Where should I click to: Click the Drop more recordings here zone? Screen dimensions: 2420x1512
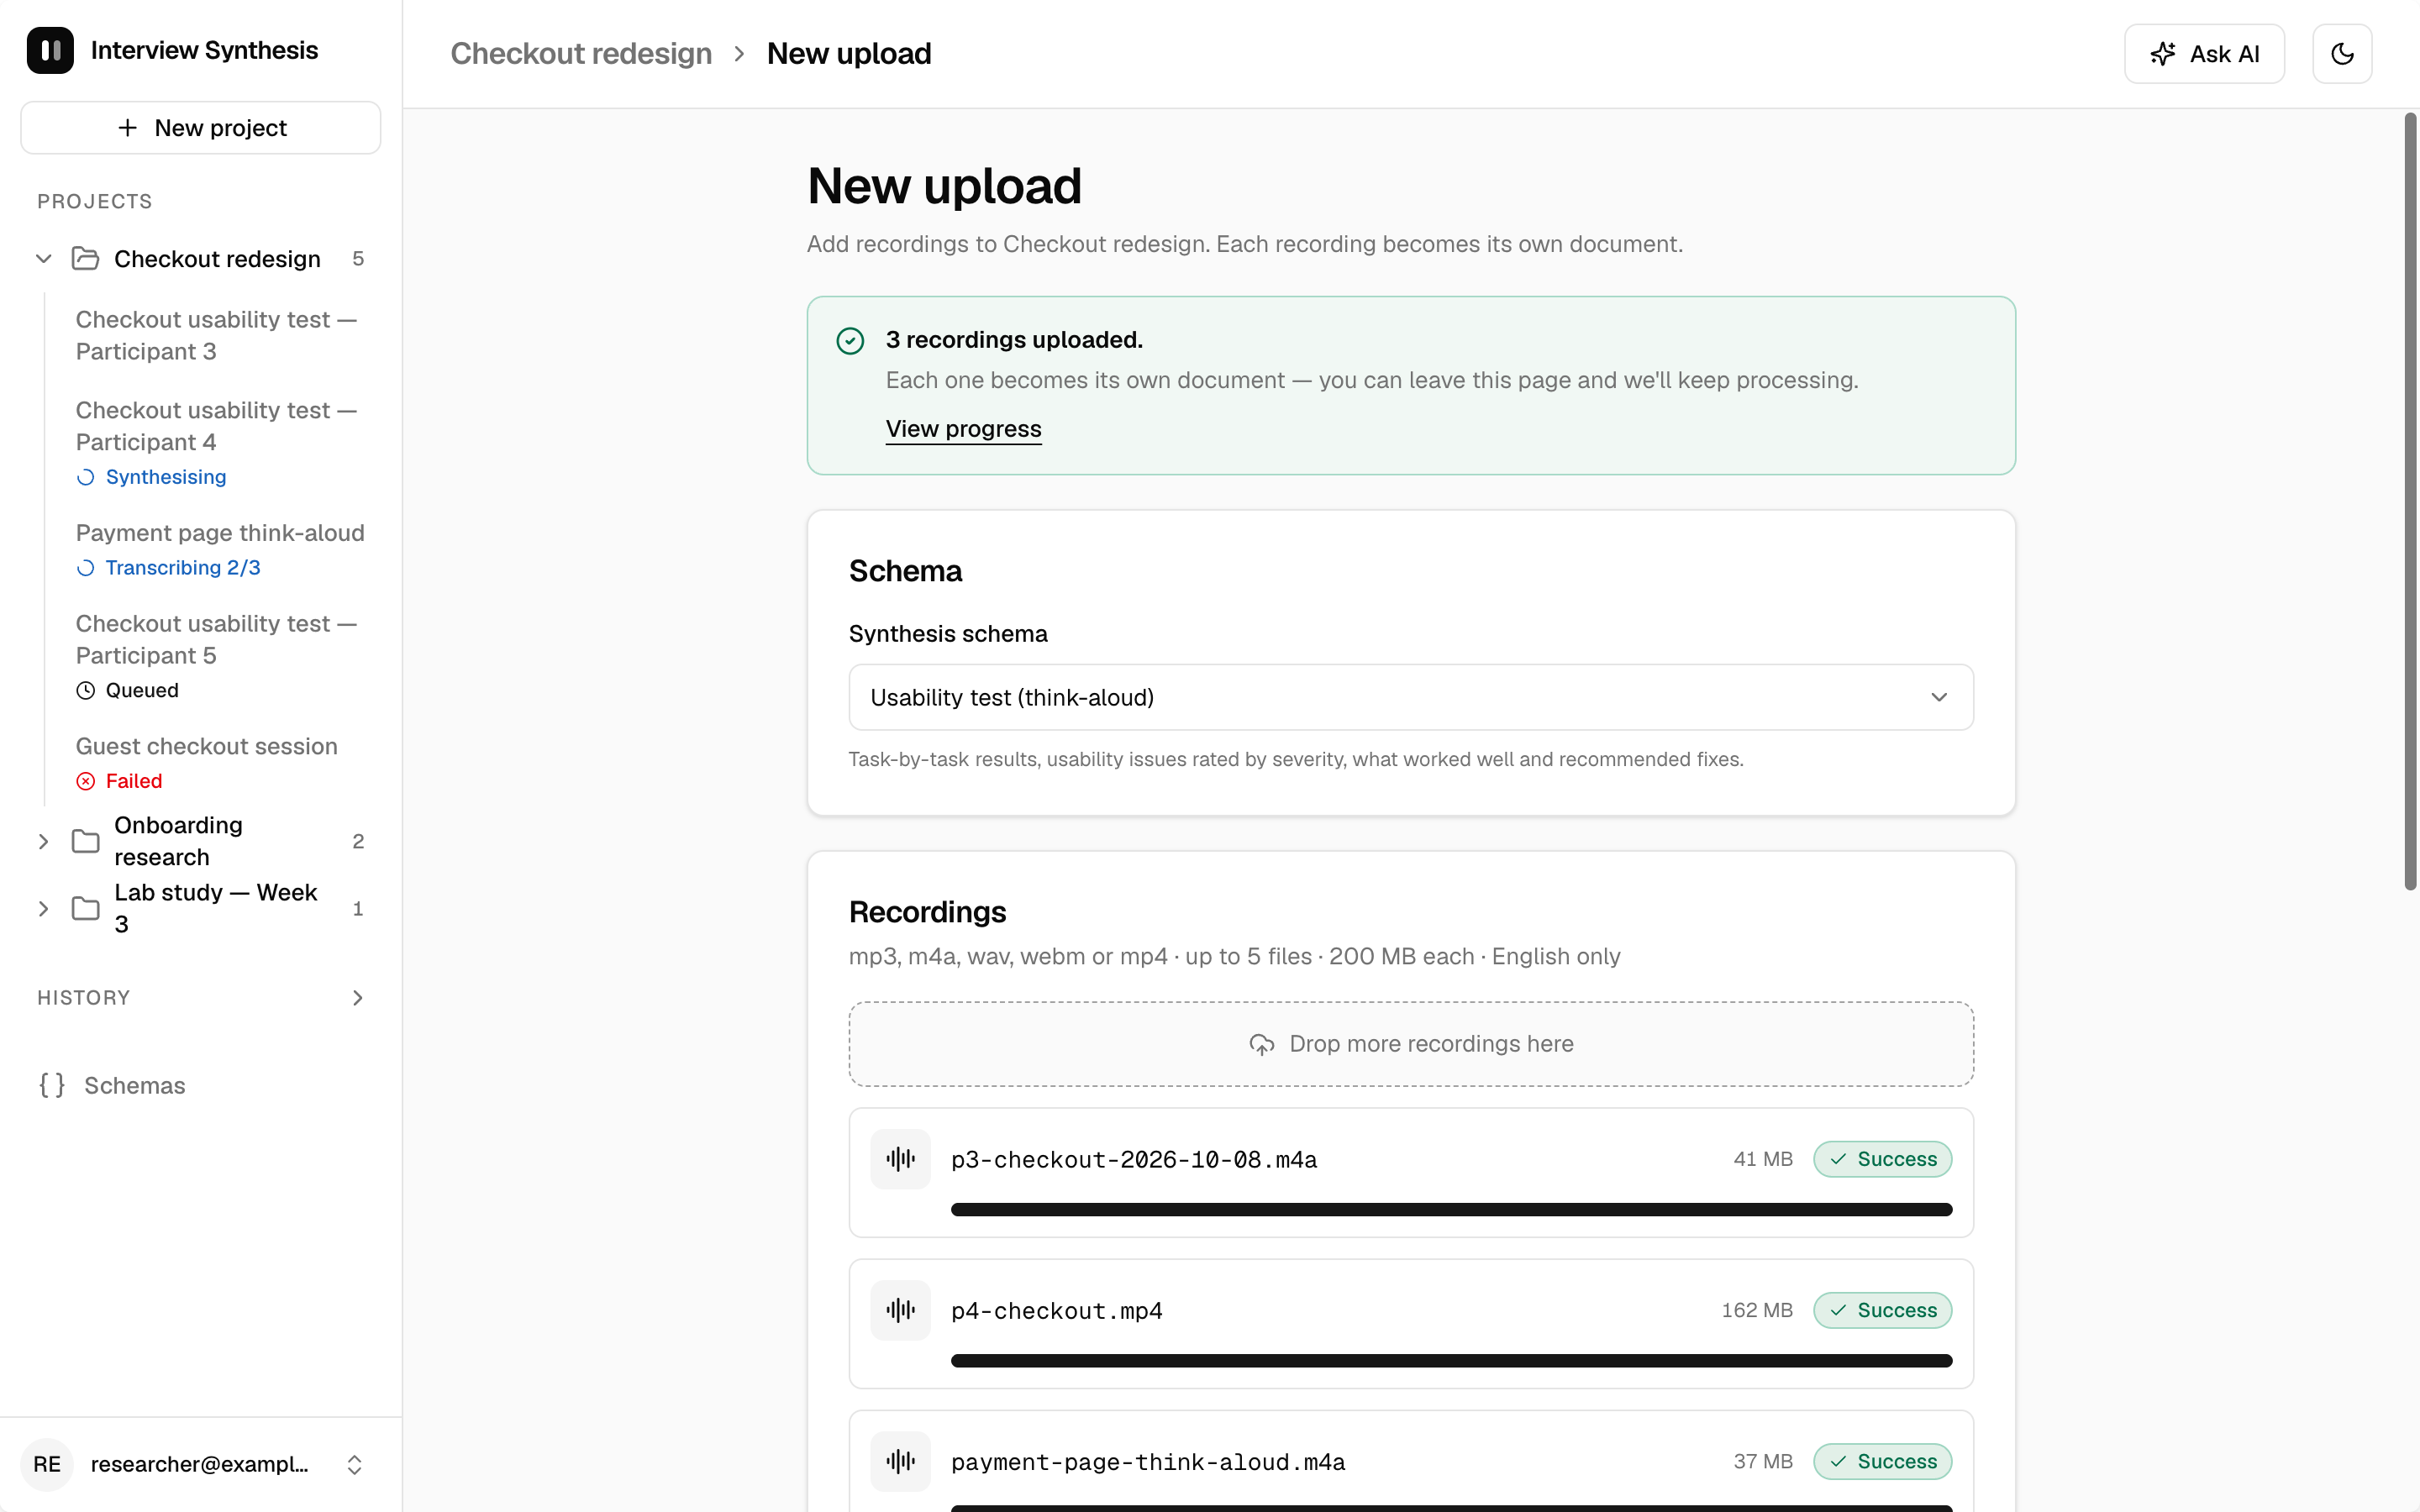[x=1411, y=1044]
